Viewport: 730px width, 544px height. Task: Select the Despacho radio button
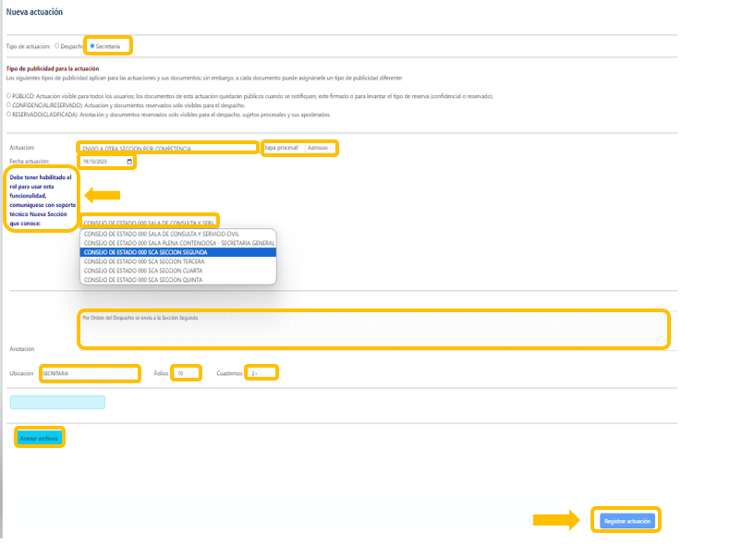coord(57,45)
